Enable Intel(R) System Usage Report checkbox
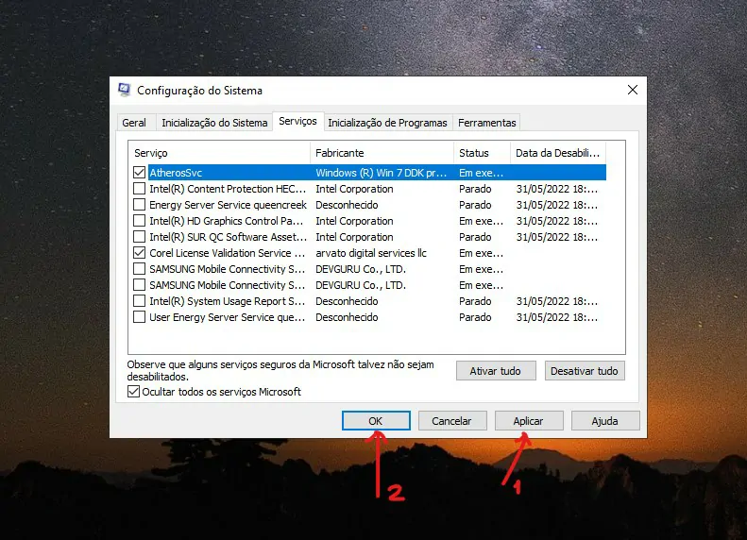This screenshot has height=540, width=747. pyautogui.click(x=139, y=301)
